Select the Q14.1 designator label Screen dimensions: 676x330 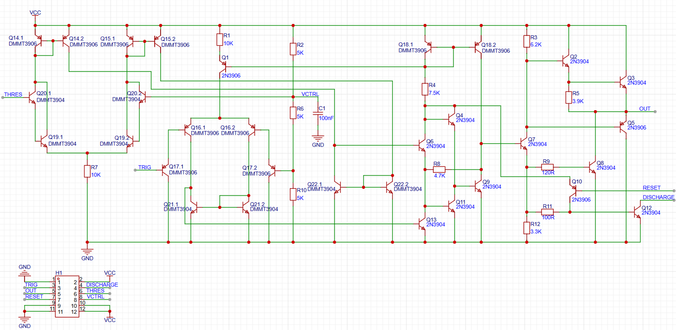tap(16, 38)
